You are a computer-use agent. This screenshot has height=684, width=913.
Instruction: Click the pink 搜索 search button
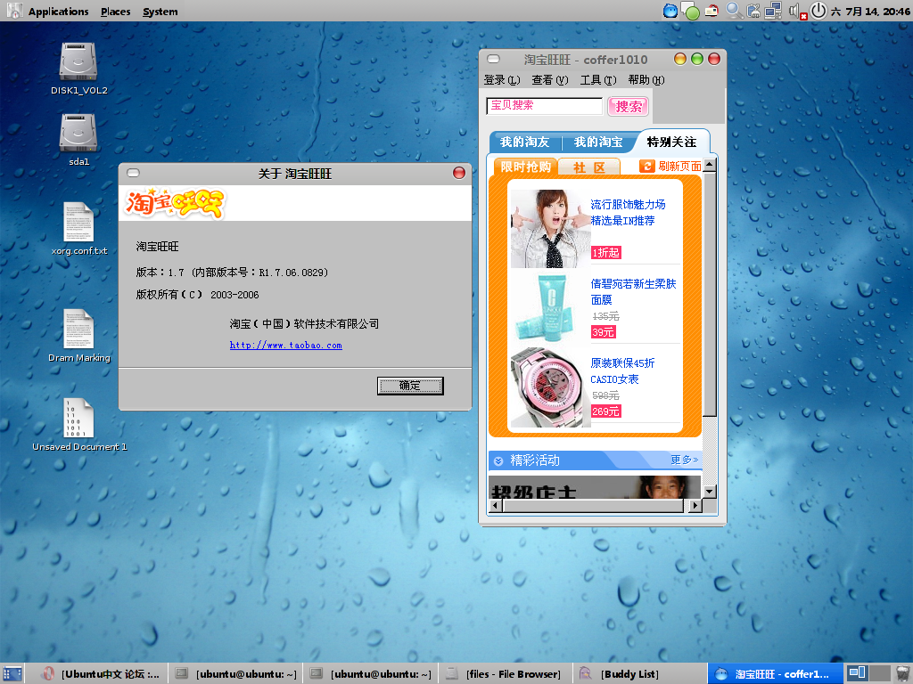(629, 107)
